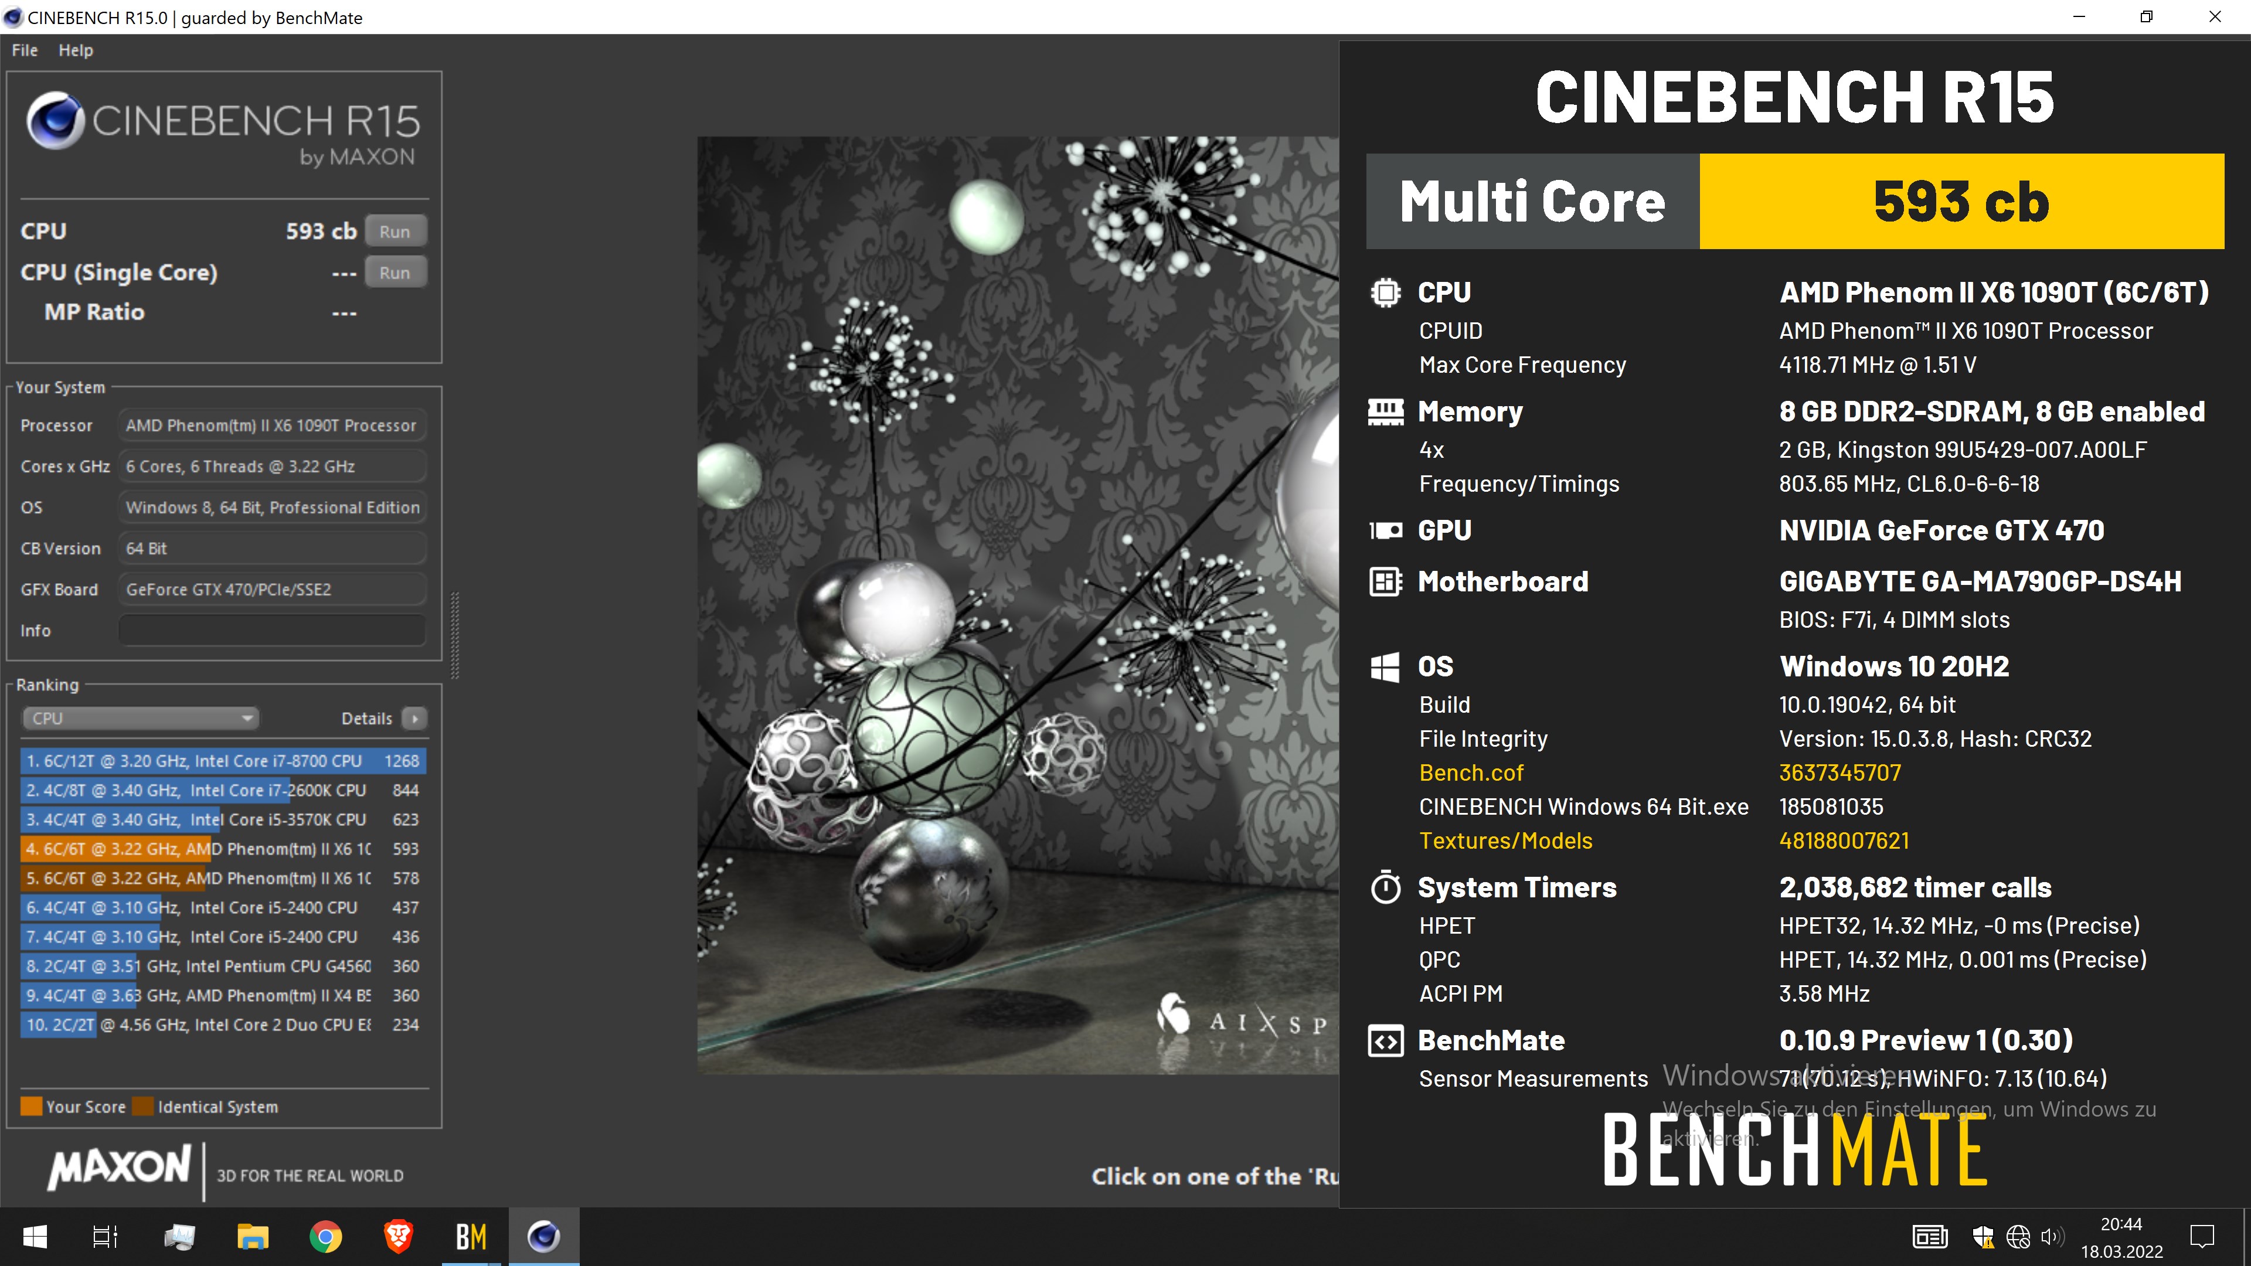Select the AMD Phenom 578 score row
Viewport: 2251px width, 1266px height.
tap(224, 878)
